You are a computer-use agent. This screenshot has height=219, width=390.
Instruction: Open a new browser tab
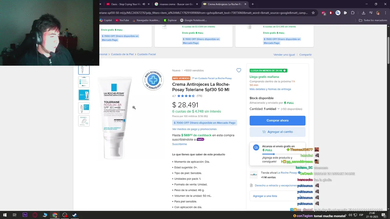pyautogui.click(x=253, y=4)
